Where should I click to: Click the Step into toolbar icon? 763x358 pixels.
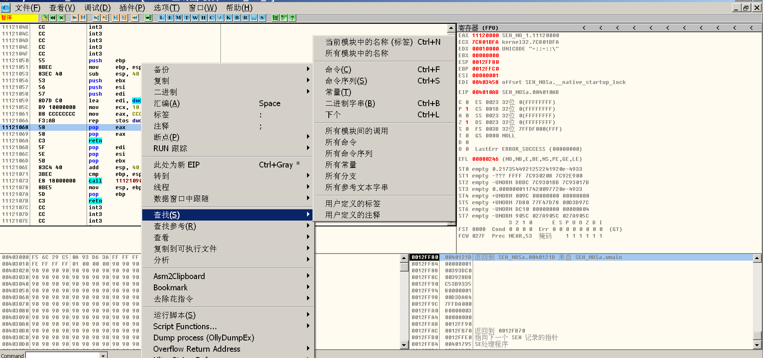[96, 18]
